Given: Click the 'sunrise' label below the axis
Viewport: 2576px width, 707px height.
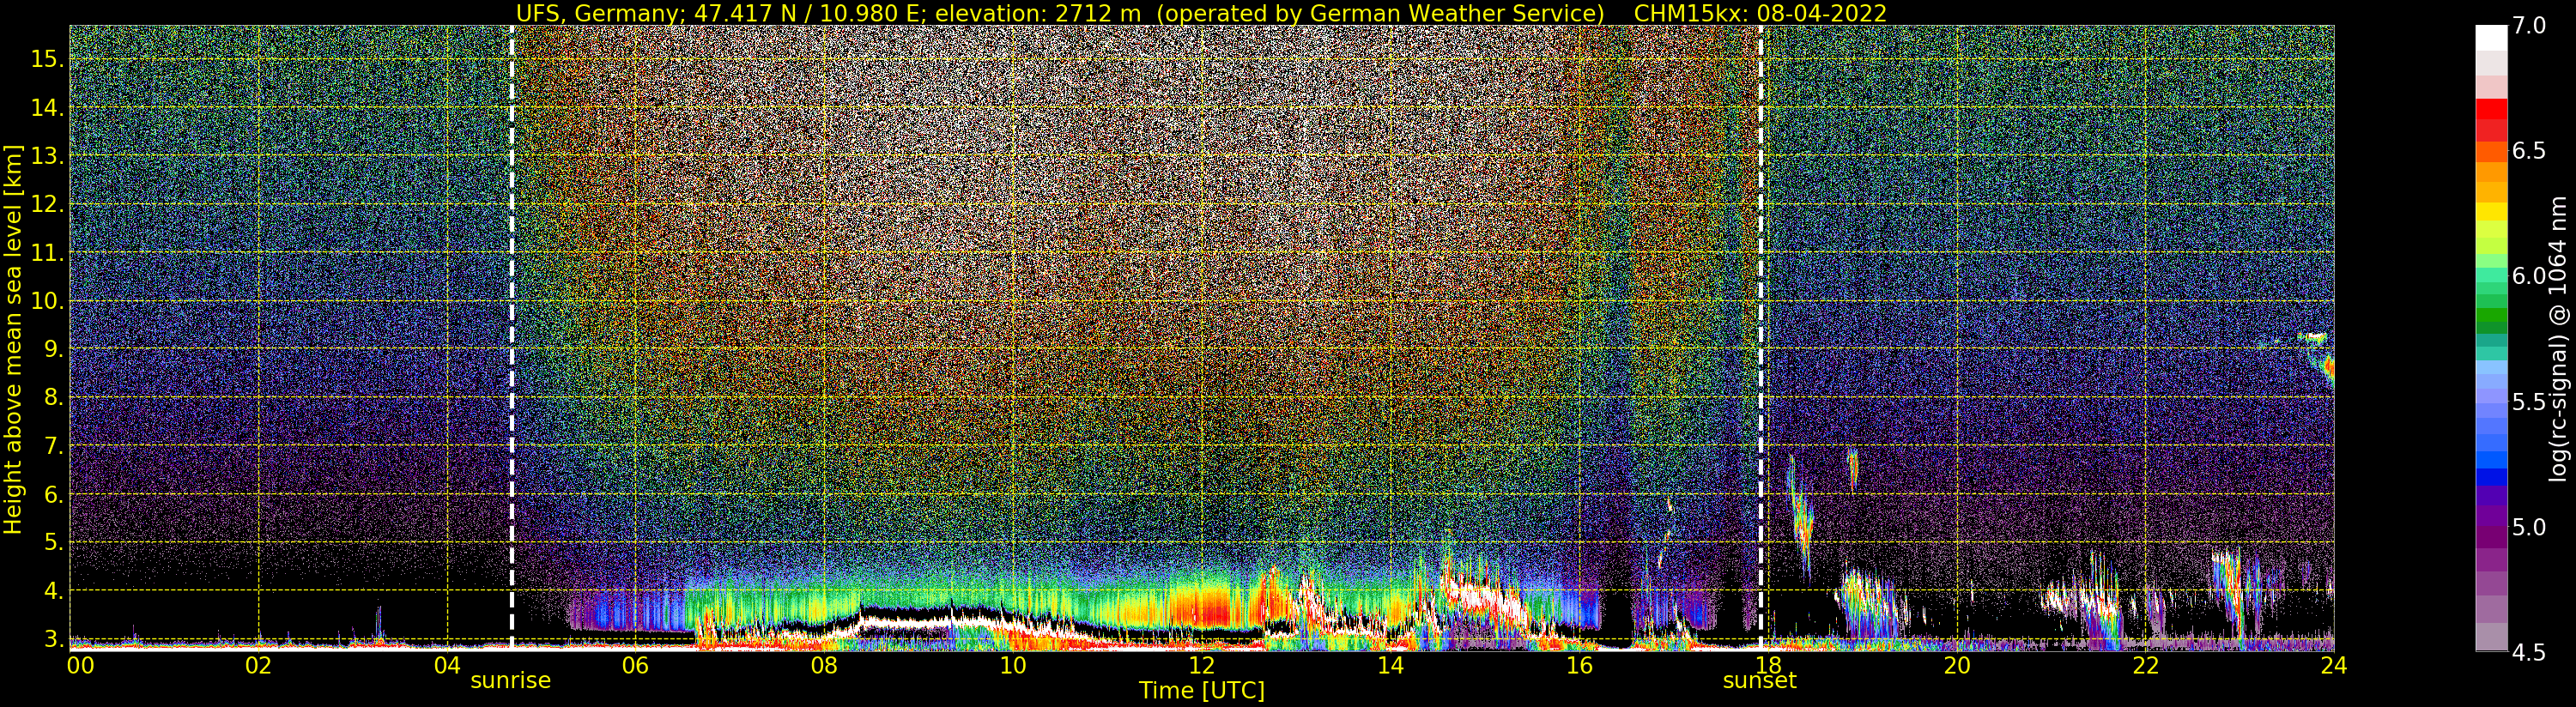Looking at the screenshot, I should 511,680.
